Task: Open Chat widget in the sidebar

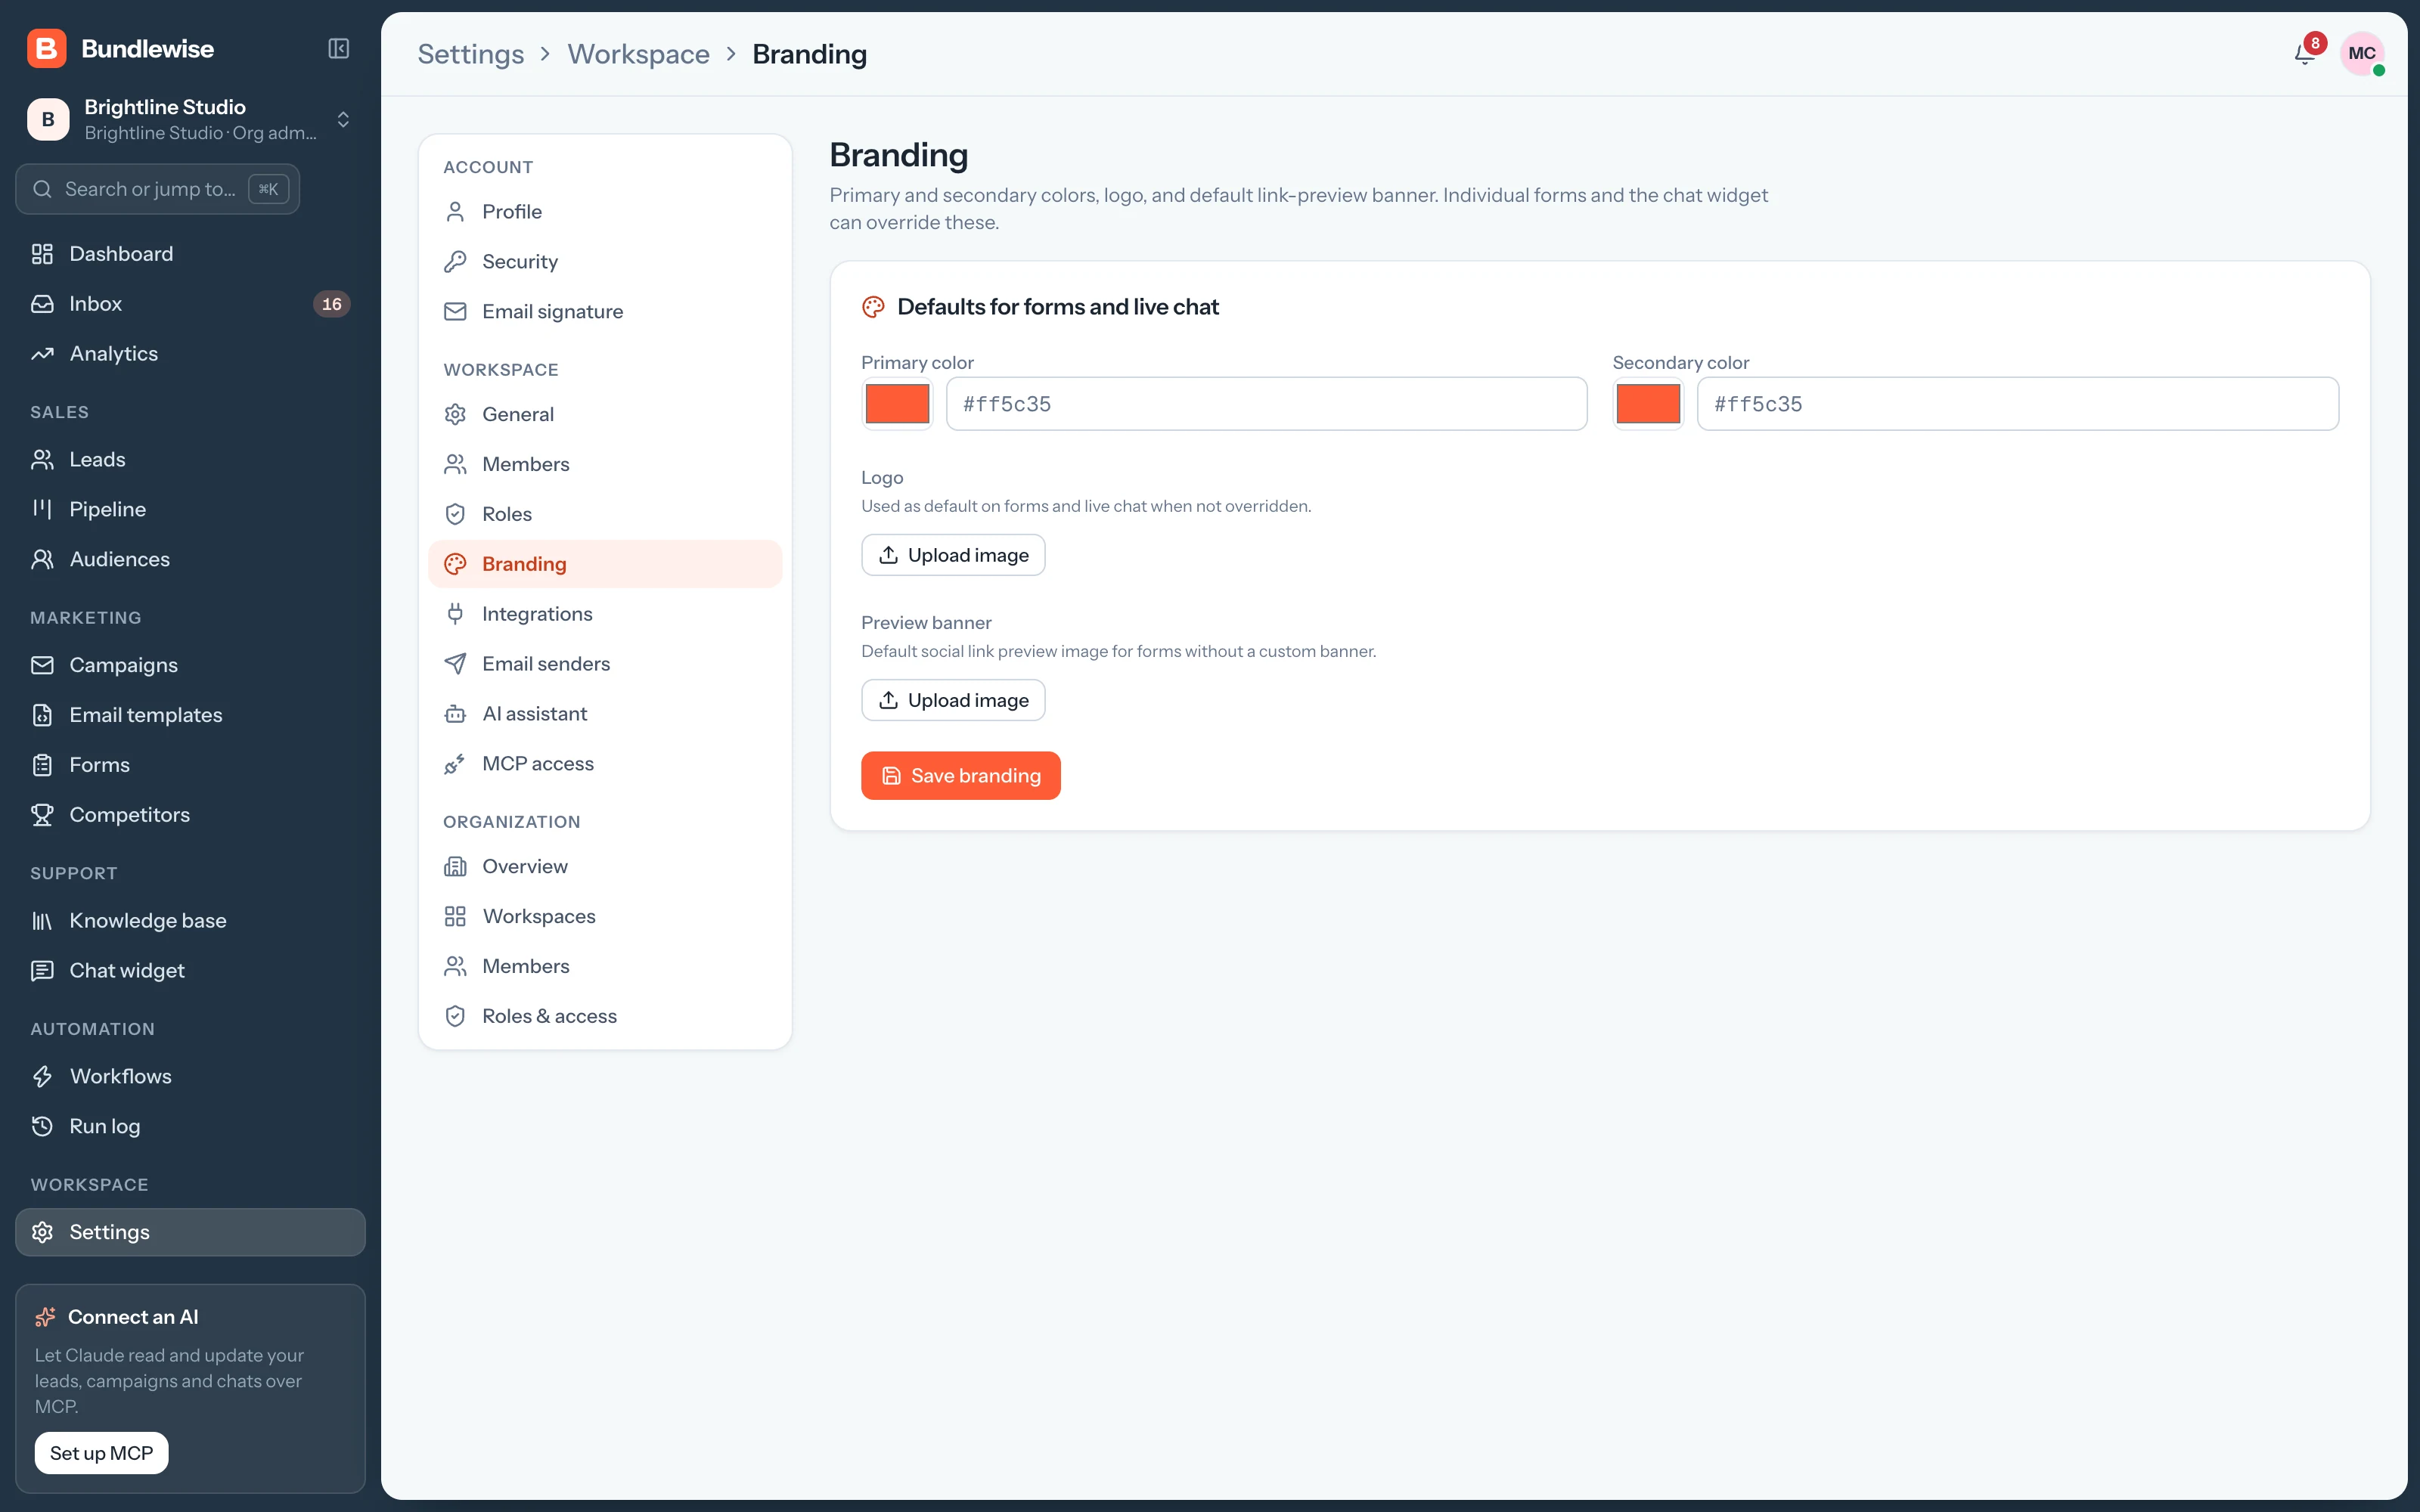Action: tap(190, 971)
